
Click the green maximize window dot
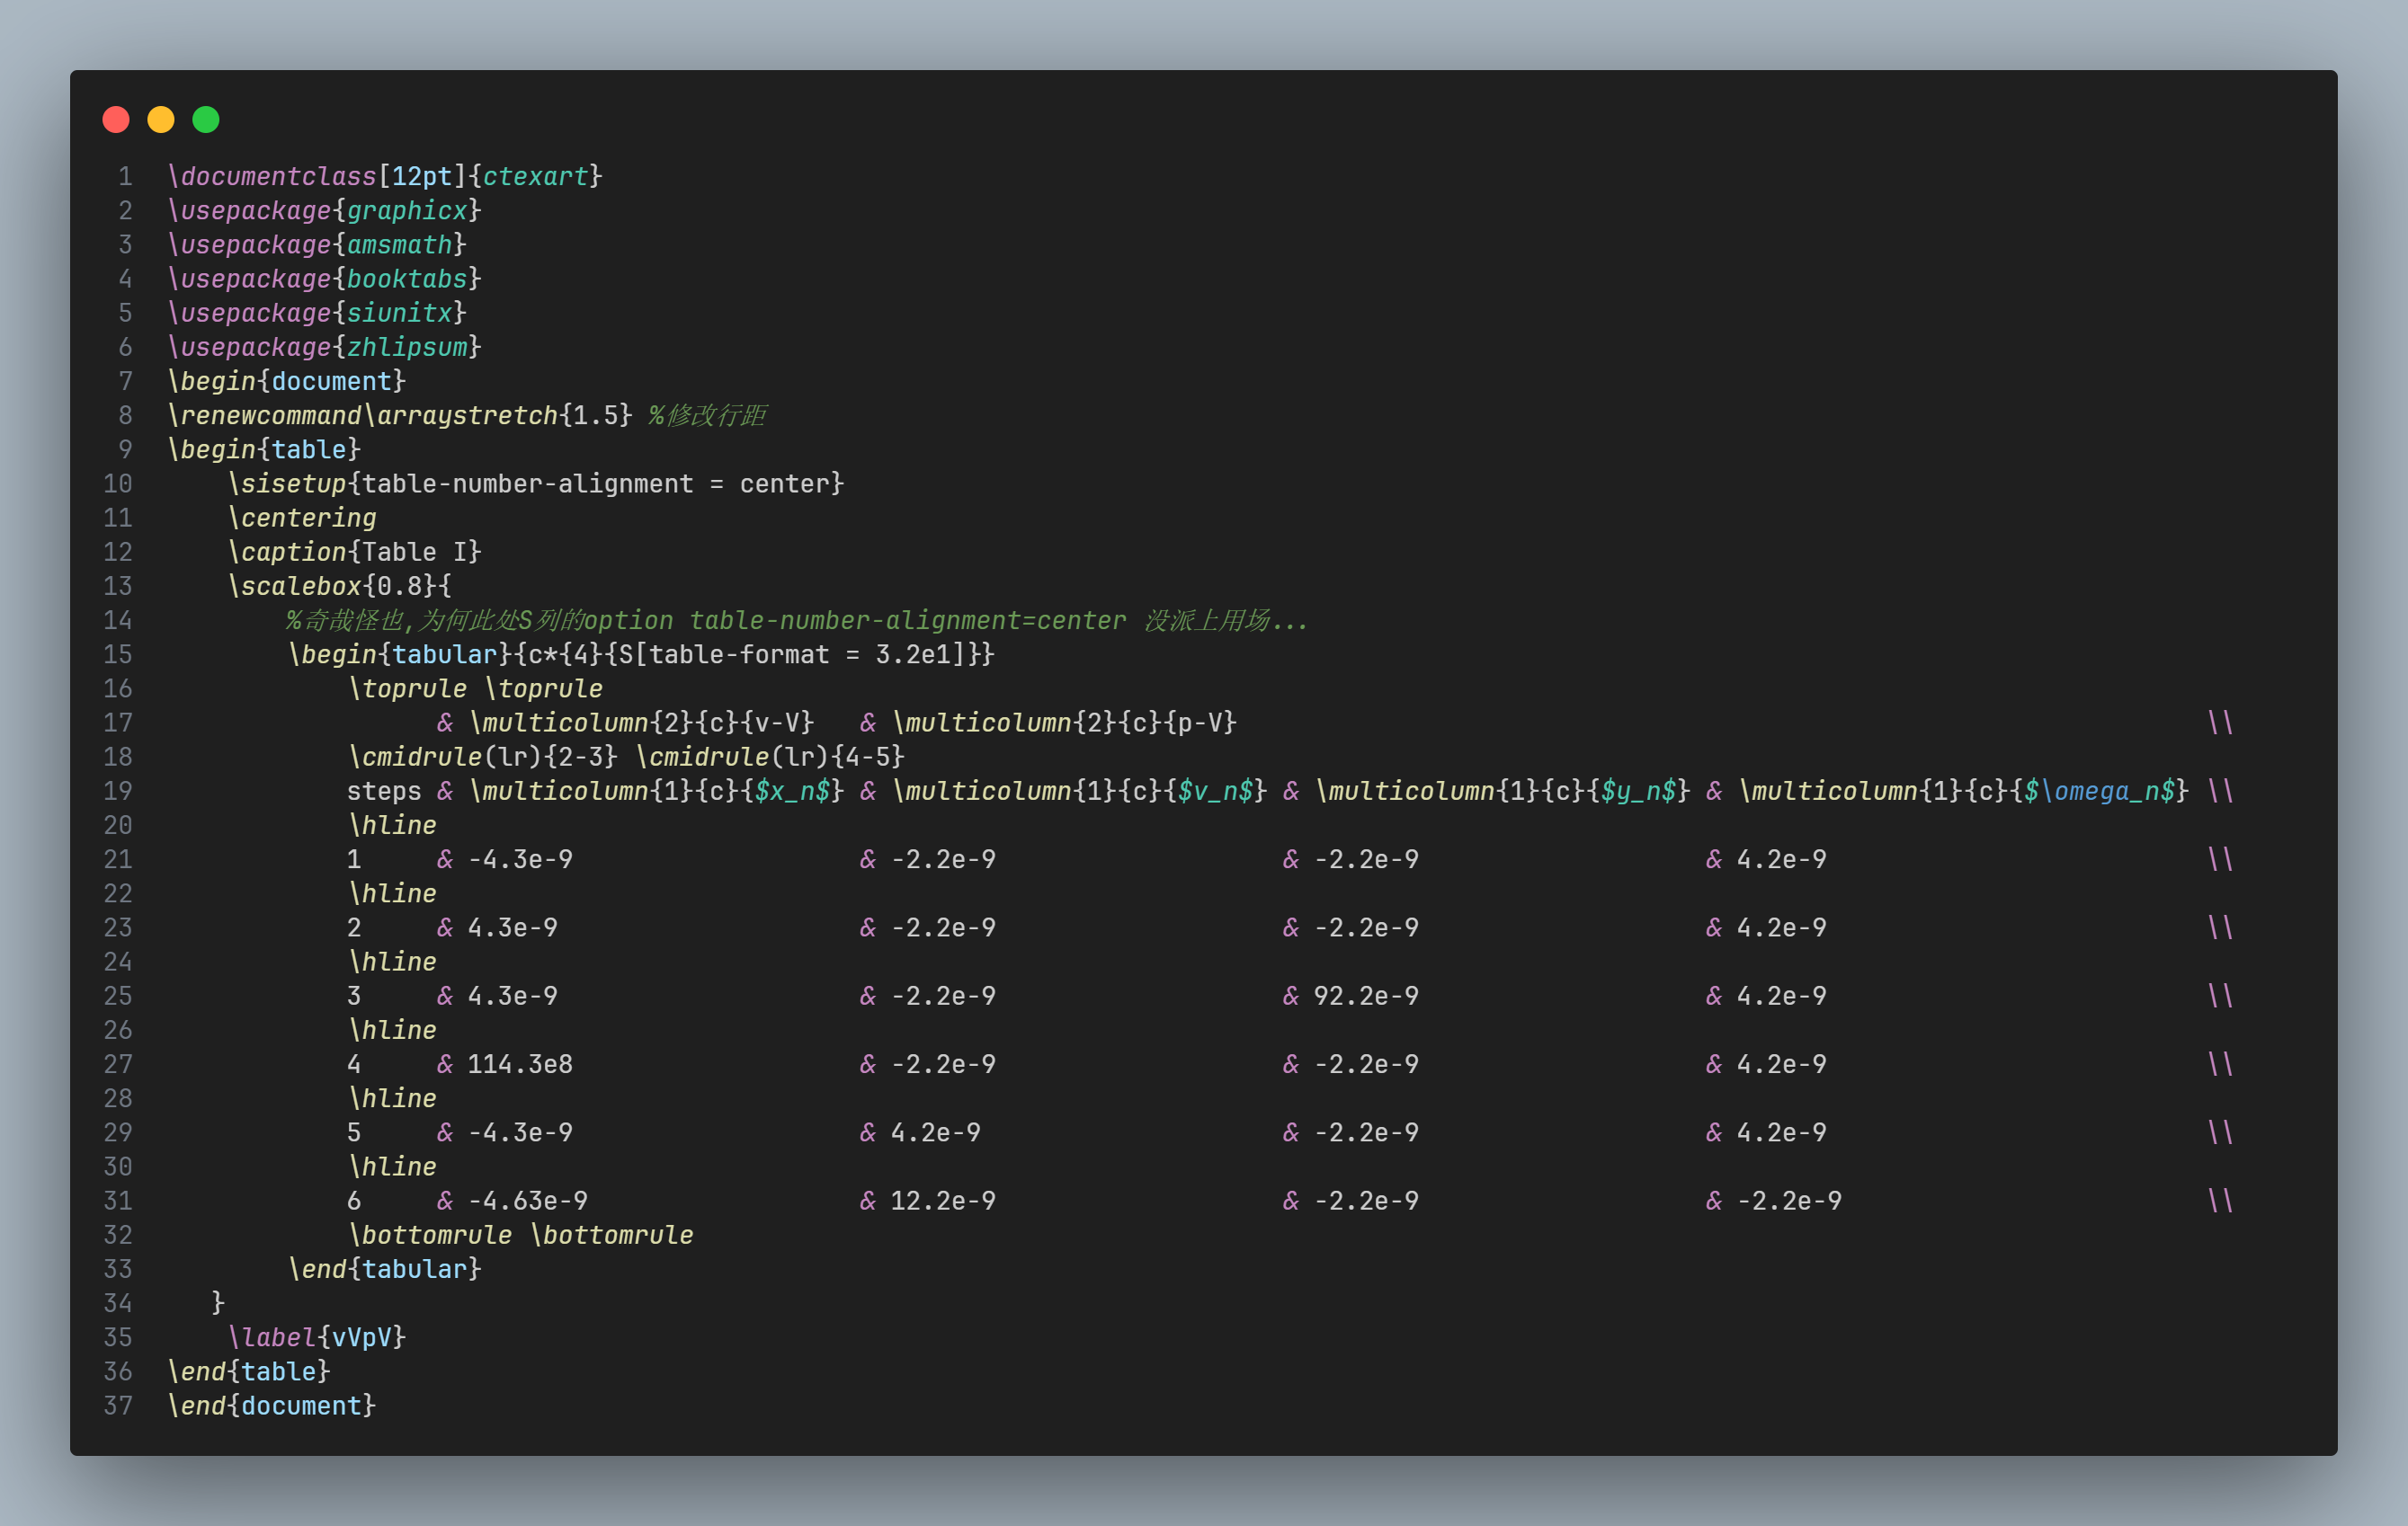(206, 120)
